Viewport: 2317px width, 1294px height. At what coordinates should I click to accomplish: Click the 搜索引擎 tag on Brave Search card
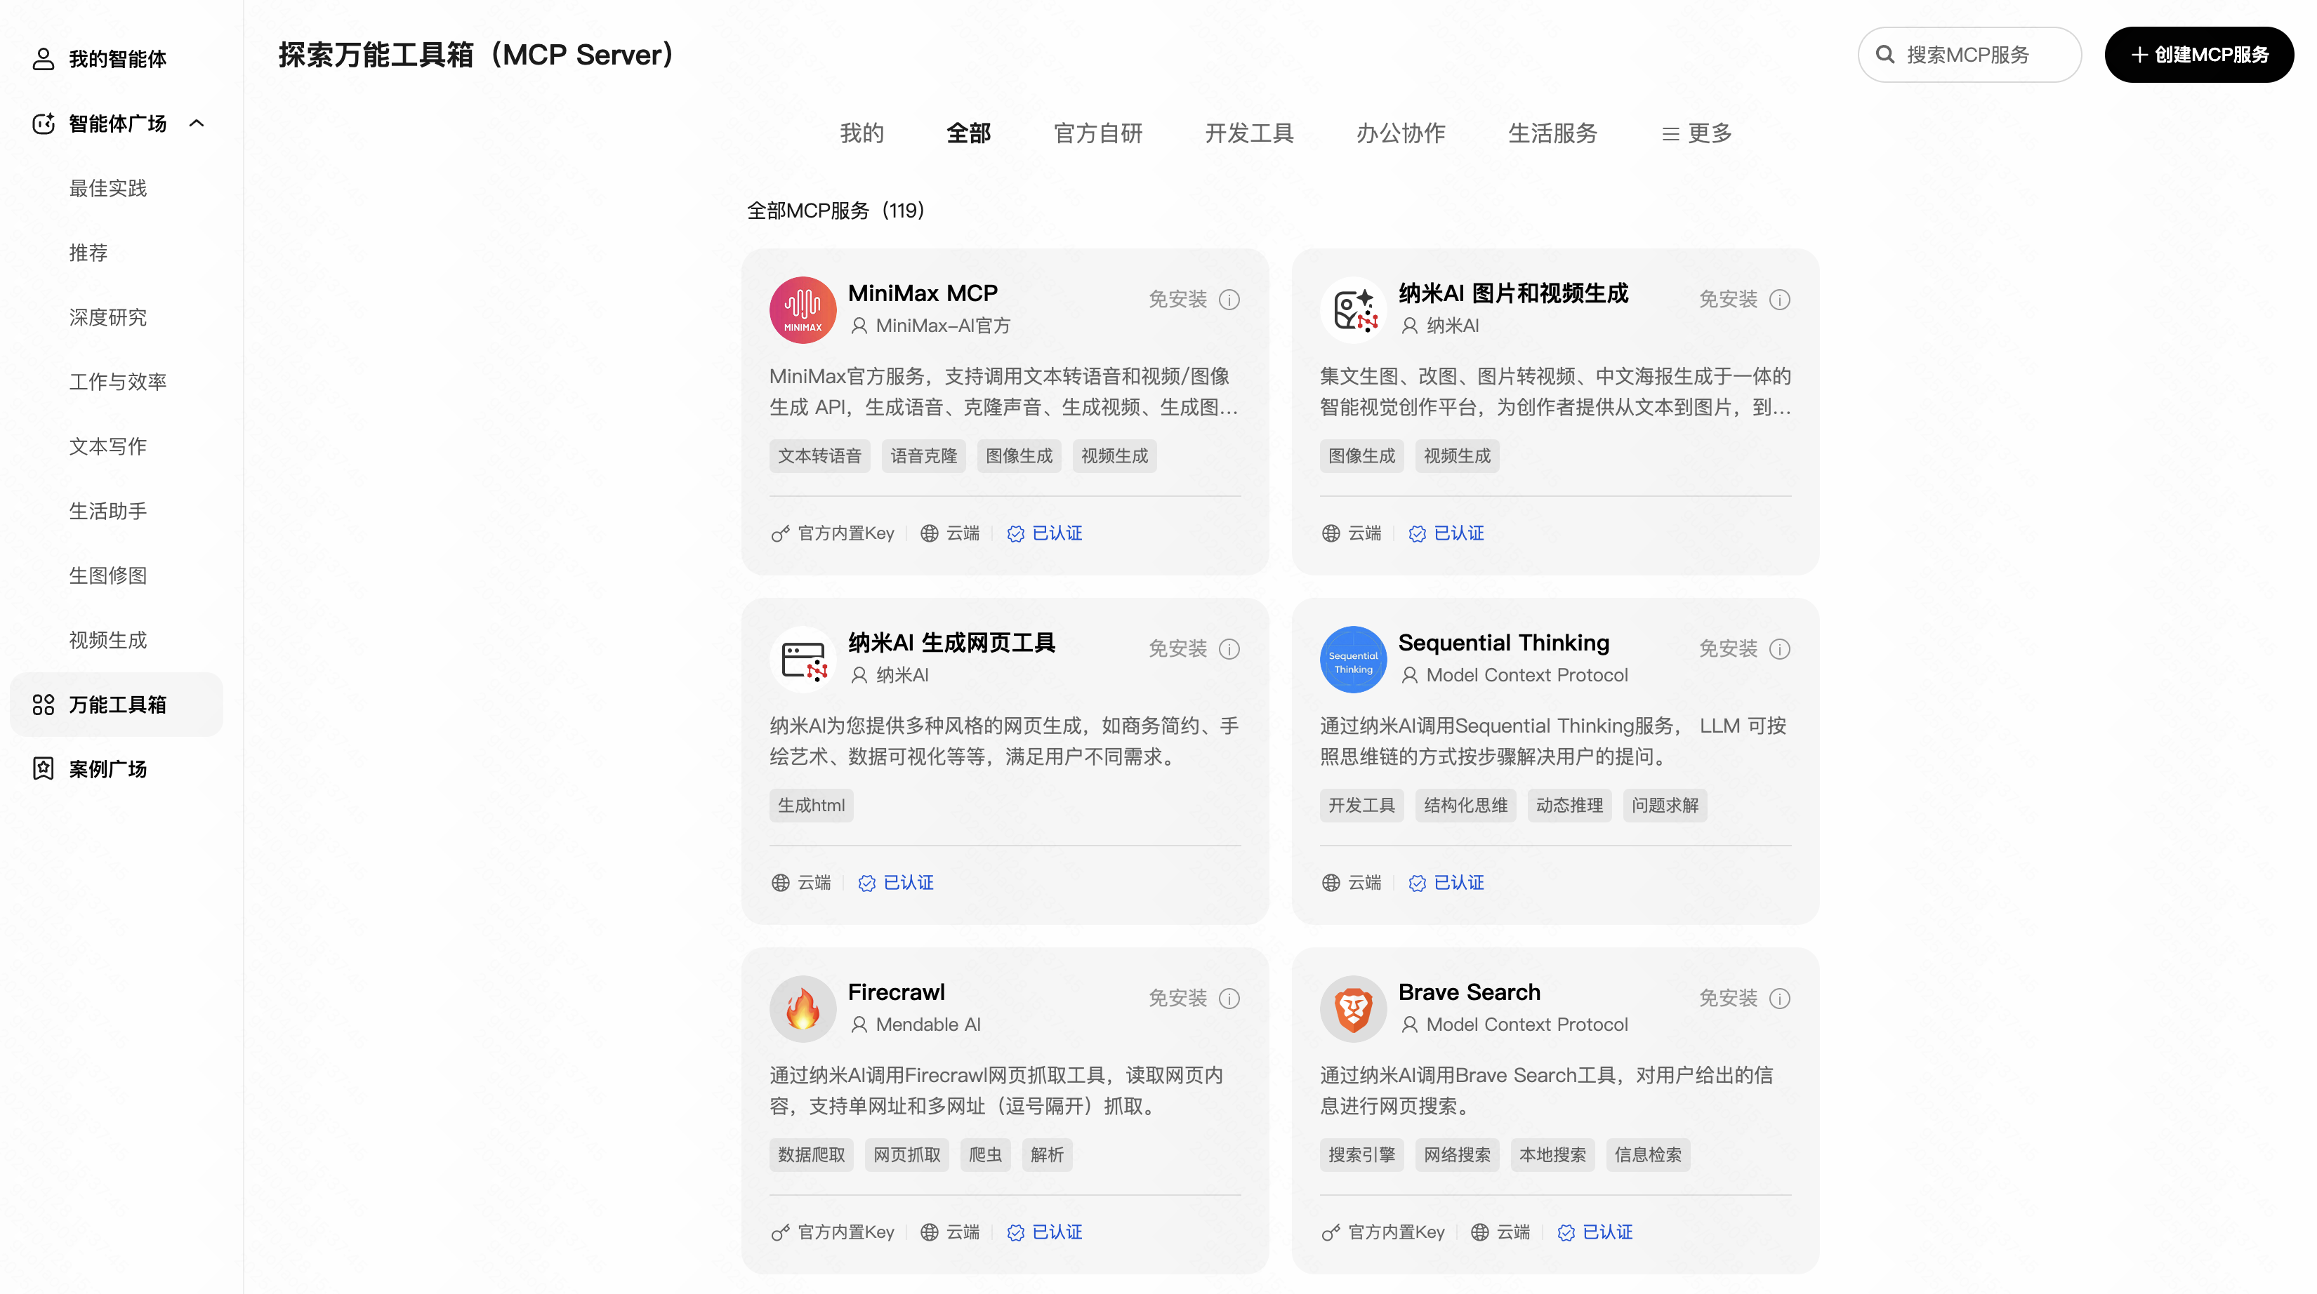(1362, 1156)
